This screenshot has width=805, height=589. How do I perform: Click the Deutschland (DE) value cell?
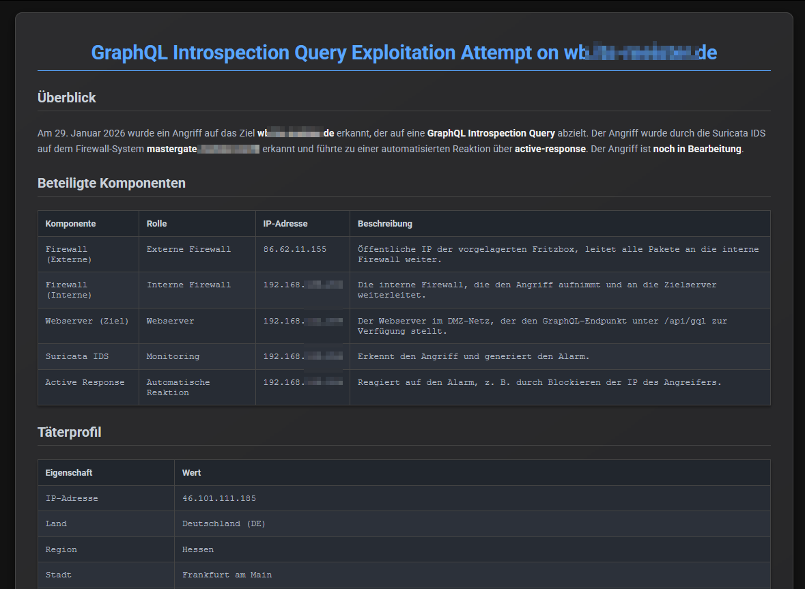(x=223, y=523)
